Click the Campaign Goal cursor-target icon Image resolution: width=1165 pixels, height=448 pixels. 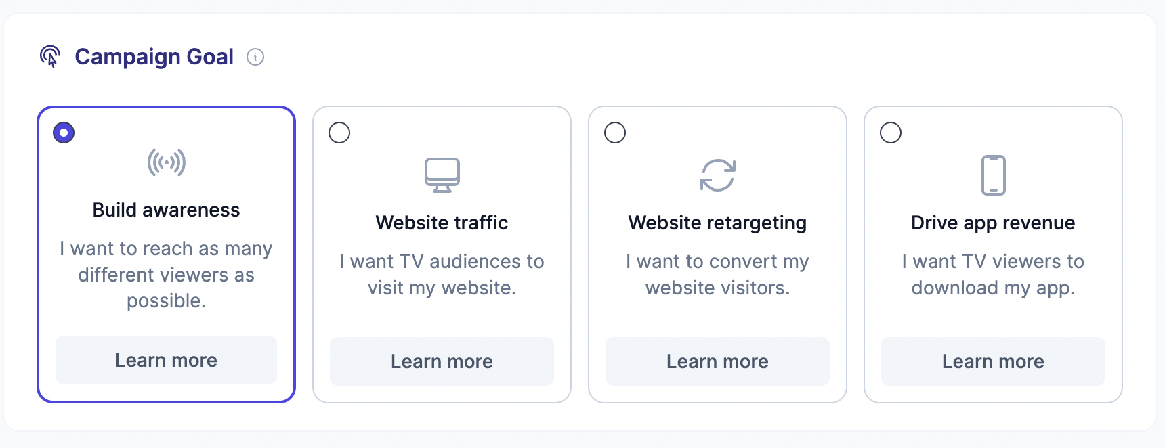(50, 57)
